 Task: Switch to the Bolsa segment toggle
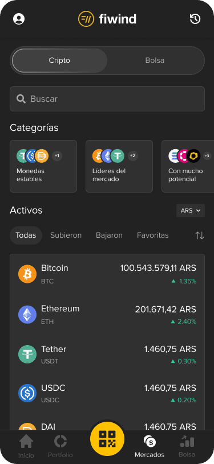pos(155,61)
